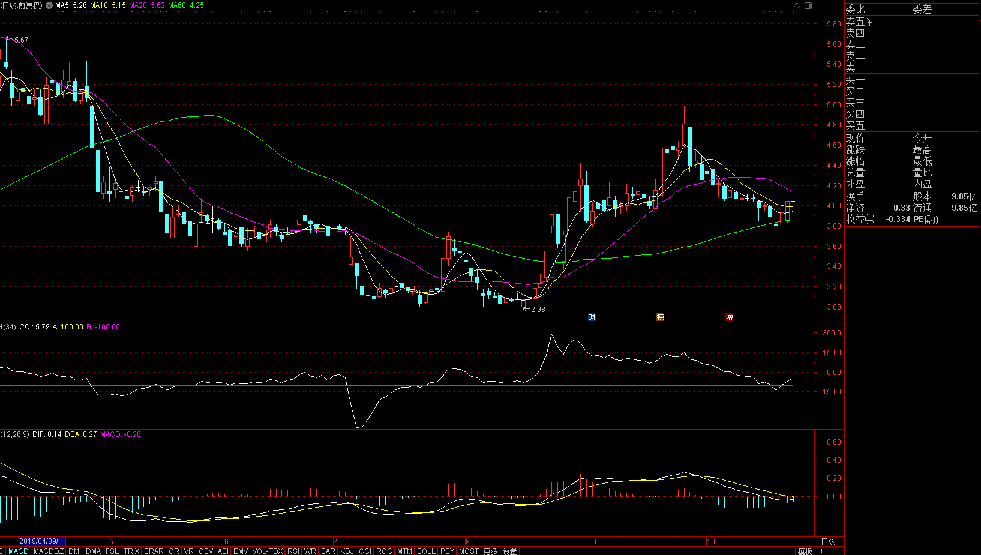Select the MACD indicator tab

point(19,551)
